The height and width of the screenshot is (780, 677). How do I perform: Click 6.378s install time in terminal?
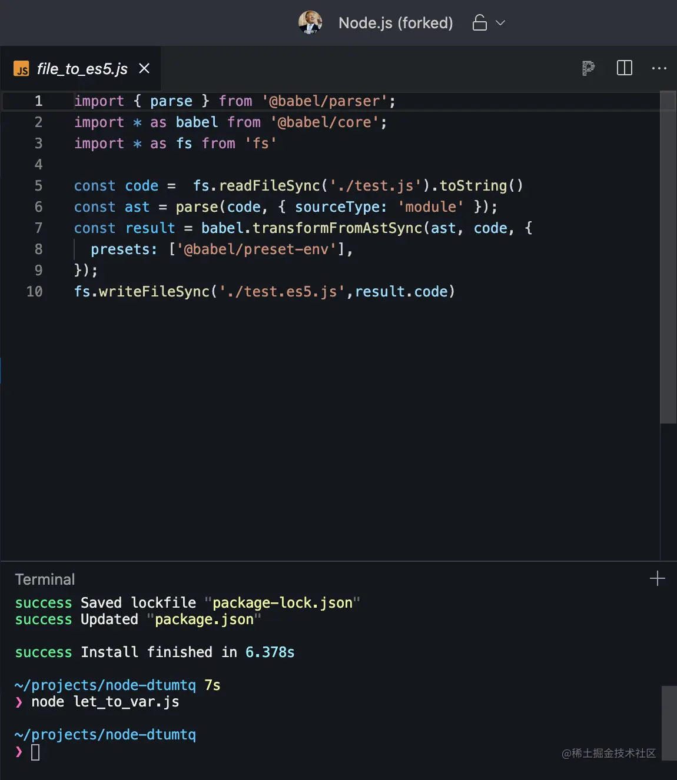tap(270, 652)
